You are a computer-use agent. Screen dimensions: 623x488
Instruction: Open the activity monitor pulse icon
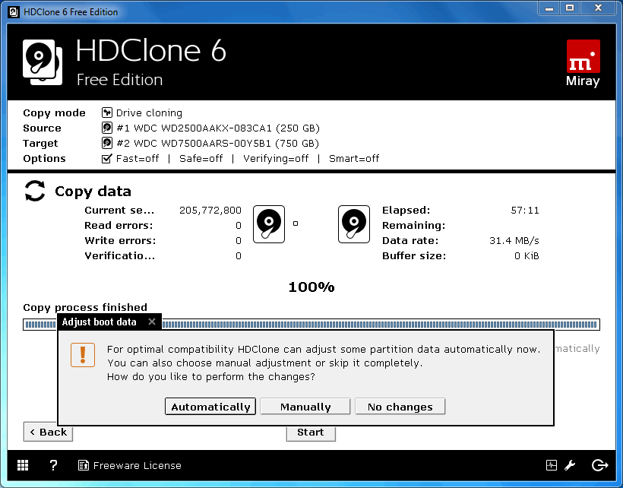[552, 465]
